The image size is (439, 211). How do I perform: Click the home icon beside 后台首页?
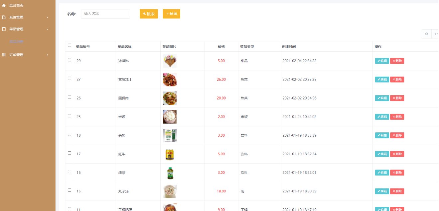point(4,6)
